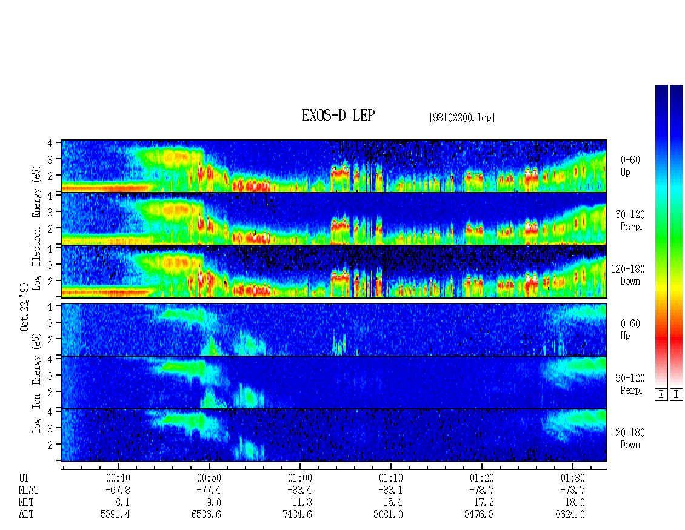Click the MLAT row label
This screenshot has width=685, height=530.
pyautogui.click(x=28, y=490)
